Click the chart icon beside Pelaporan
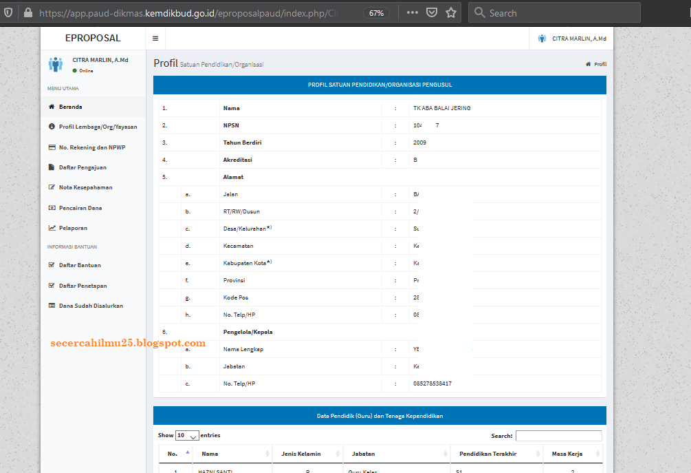The width and height of the screenshot is (691, 473). pos(52,227)
